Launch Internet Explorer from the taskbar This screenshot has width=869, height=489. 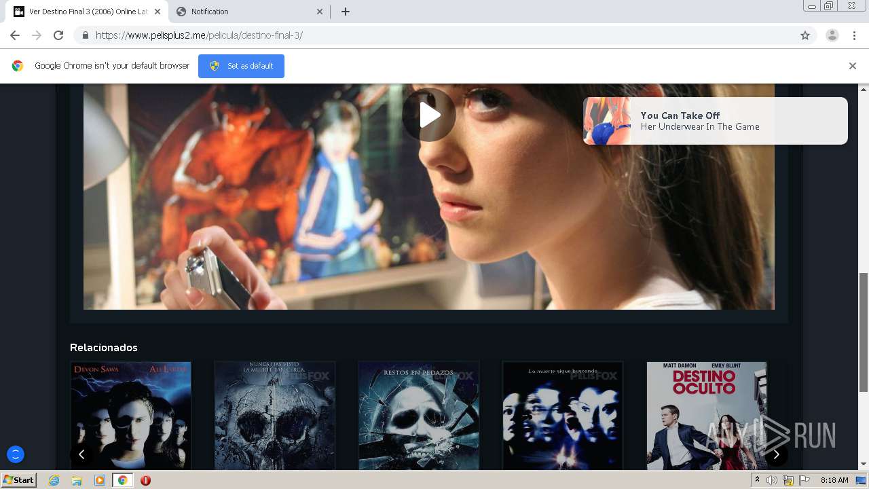pos(54,480)
